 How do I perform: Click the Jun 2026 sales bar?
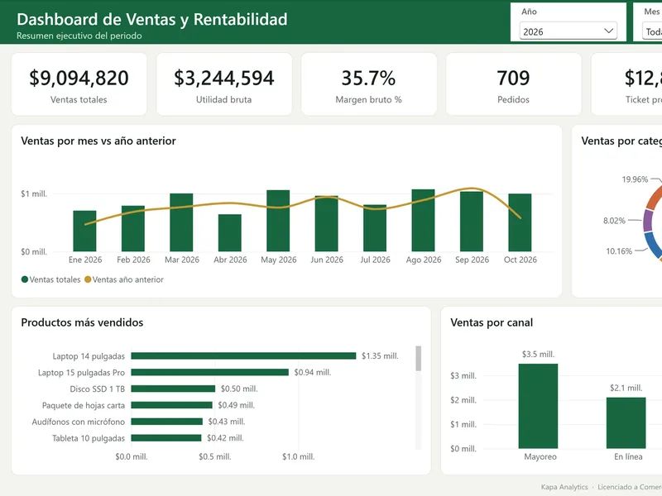pos(326,223)
